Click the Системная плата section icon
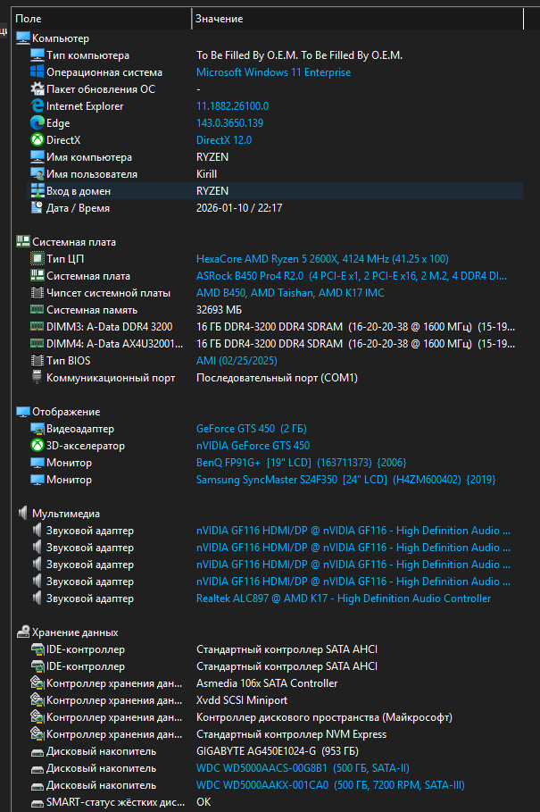Viewport: 540px width, 812px height. 22,242
